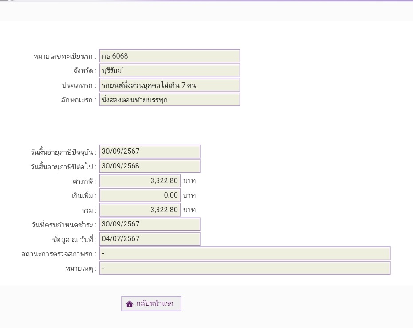Click the หมายเหตุ remarks field
Image resolution: width=413 pixels, height=328 pixels.
(245, 268)
